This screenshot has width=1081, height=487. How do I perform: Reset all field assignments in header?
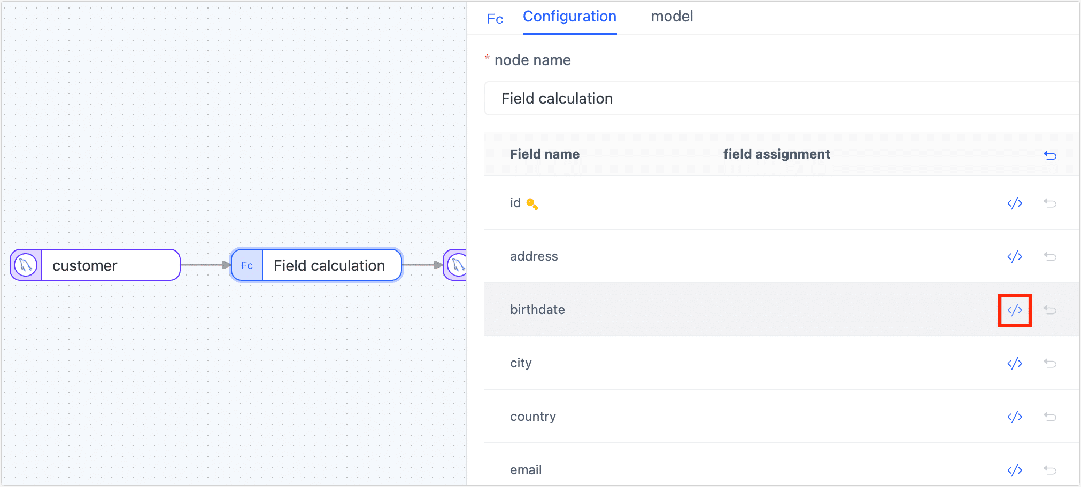coord(1050,155)
